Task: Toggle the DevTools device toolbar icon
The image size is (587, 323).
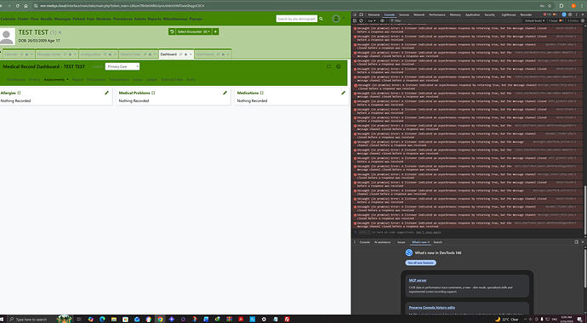Action: (x=361, y=14)
